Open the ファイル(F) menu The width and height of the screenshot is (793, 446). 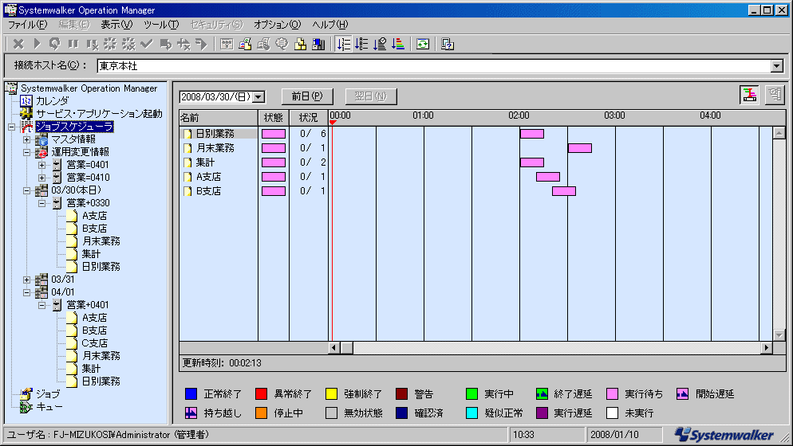pos(27,24)
